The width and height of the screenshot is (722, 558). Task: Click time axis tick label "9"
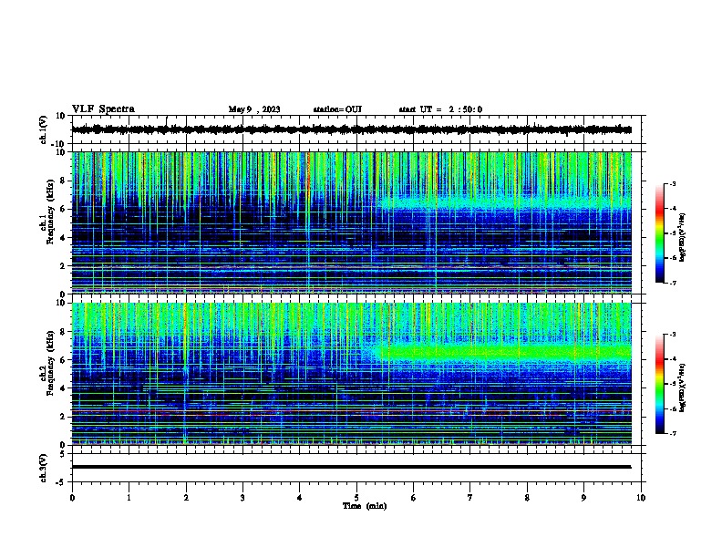[x=583, y=498]
